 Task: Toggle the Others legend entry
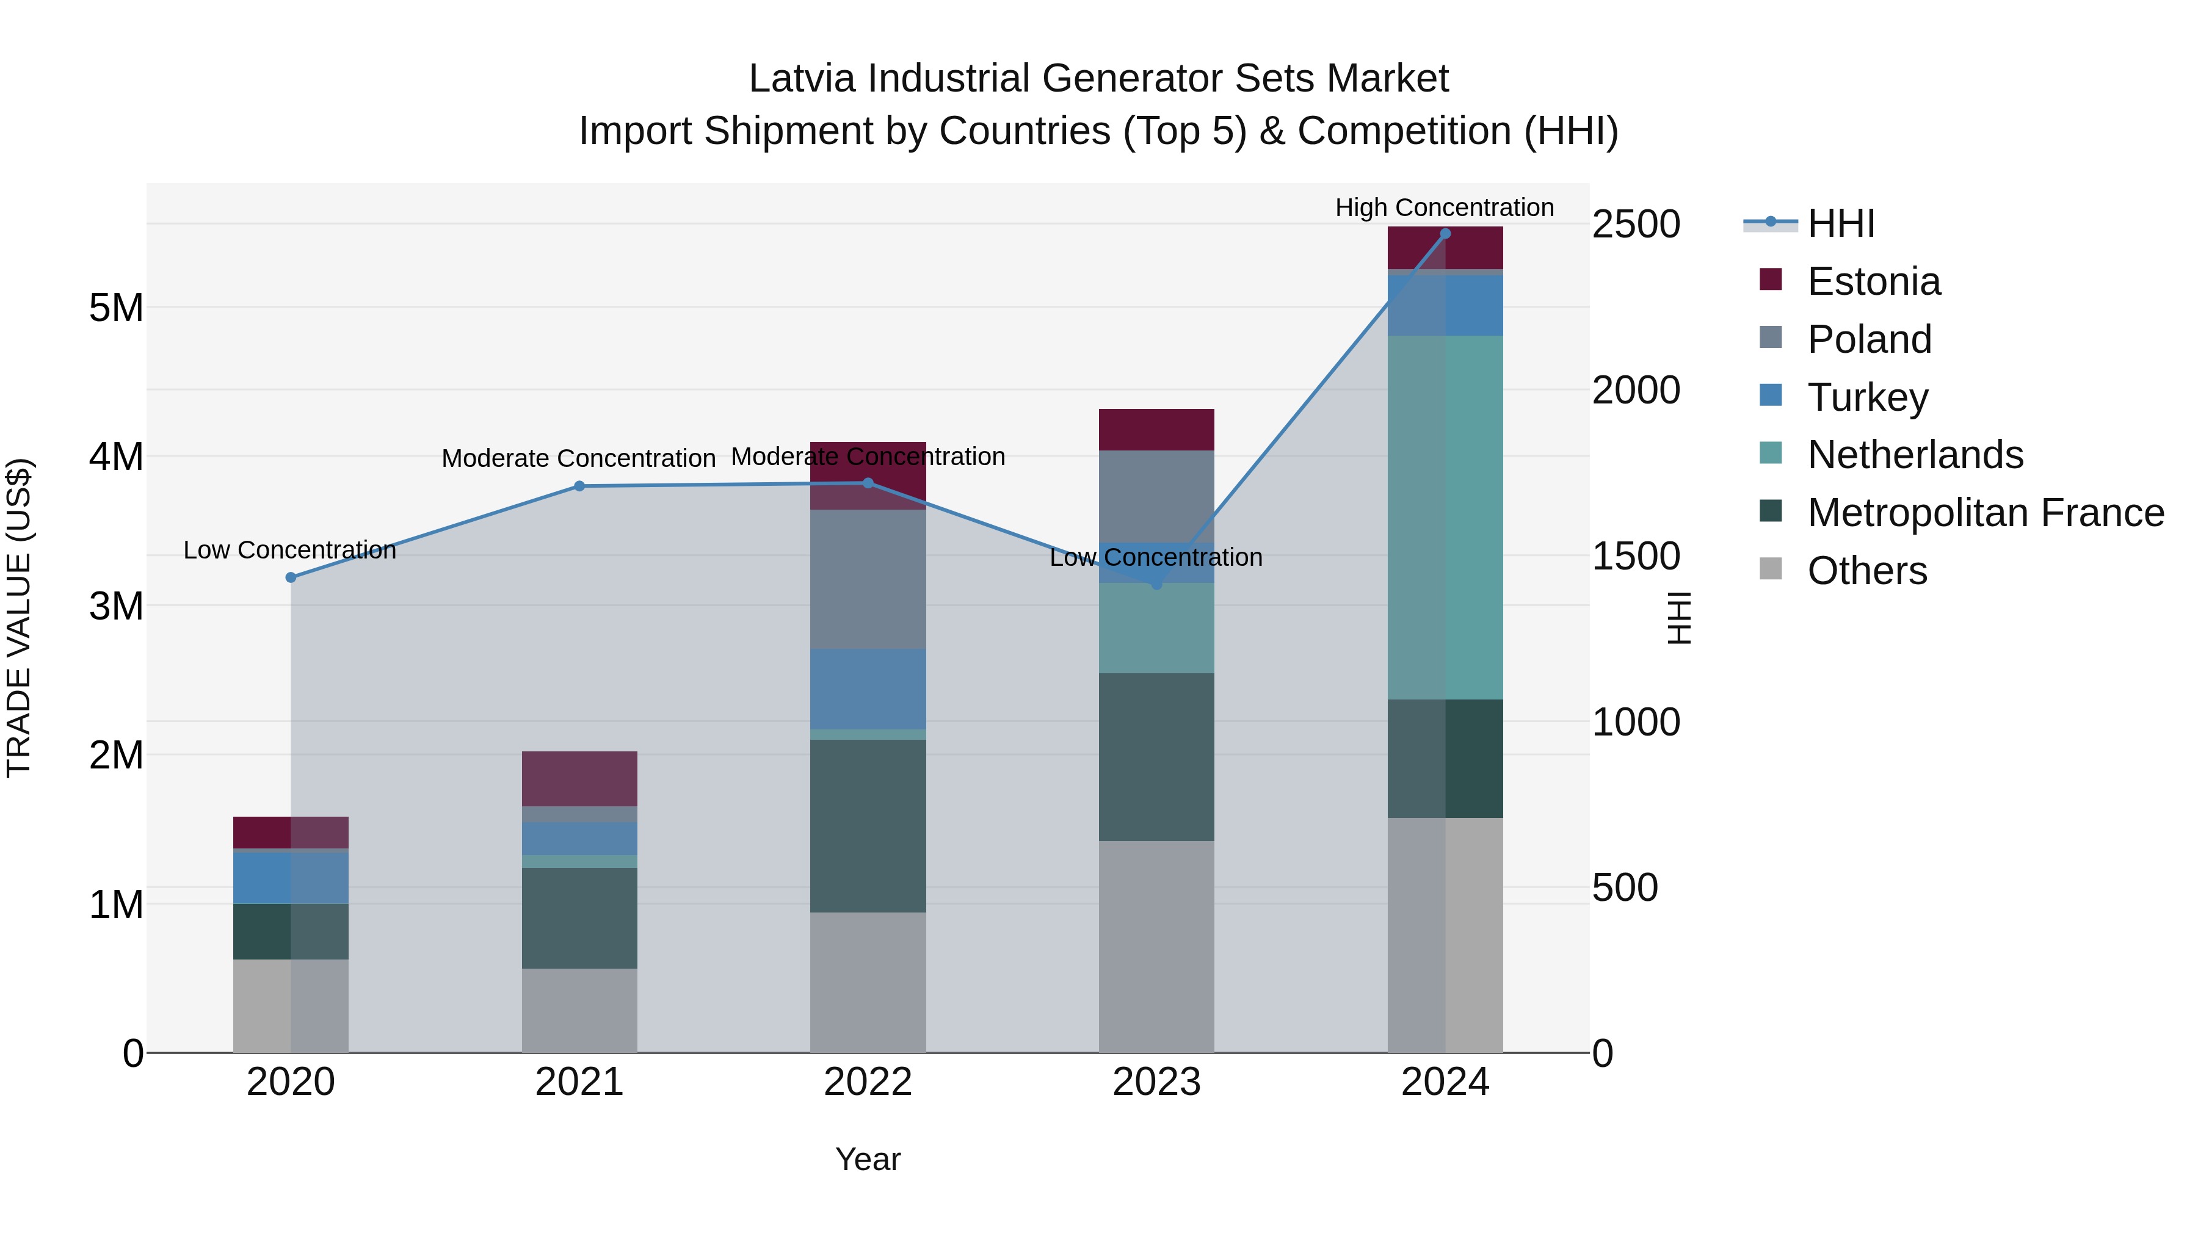click(1843, 571)
